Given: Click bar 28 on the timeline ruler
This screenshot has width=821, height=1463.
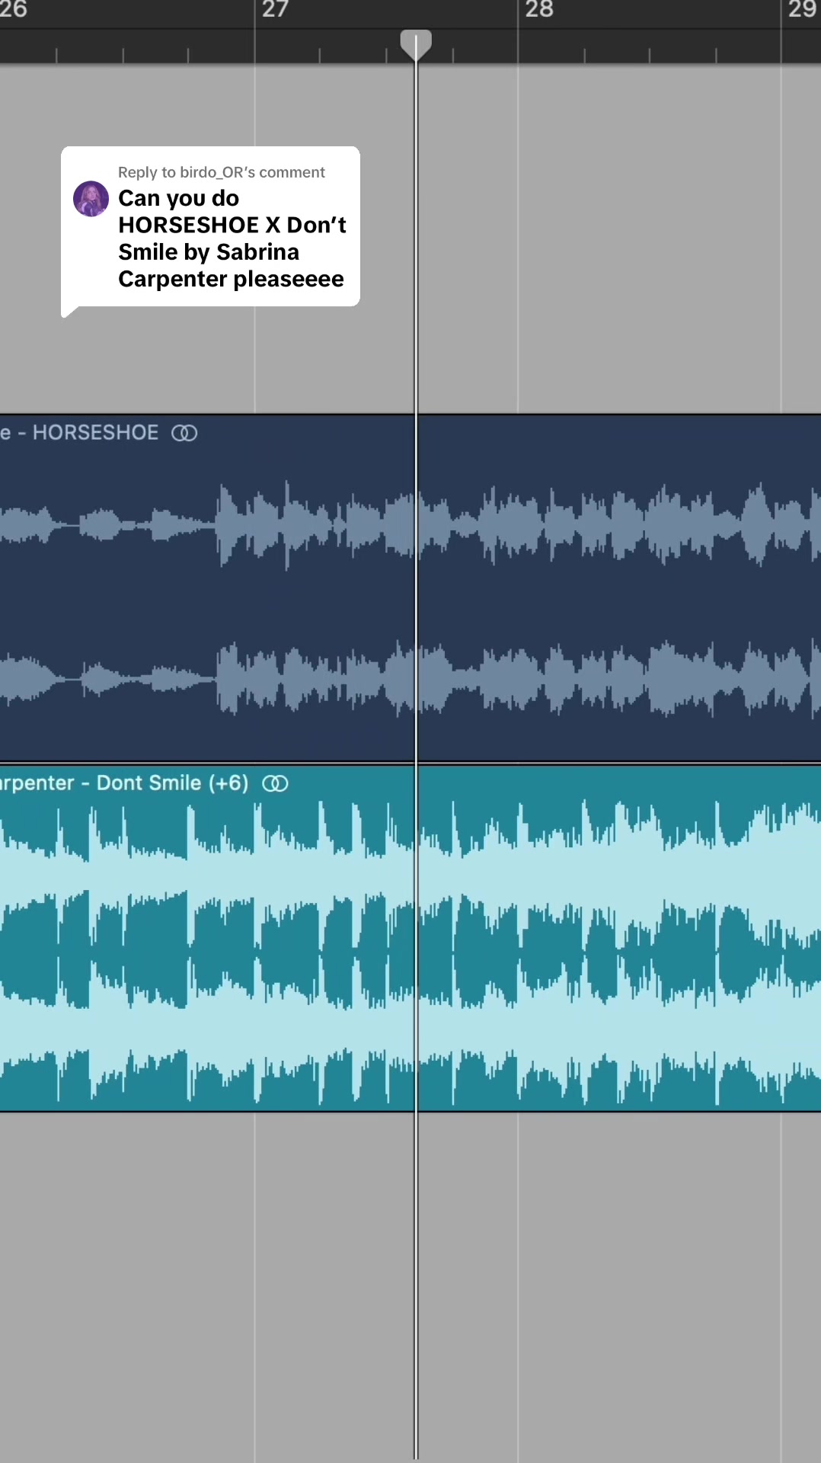Looking at the screenshot, I should pyautogui.click(x=538, y=10).
